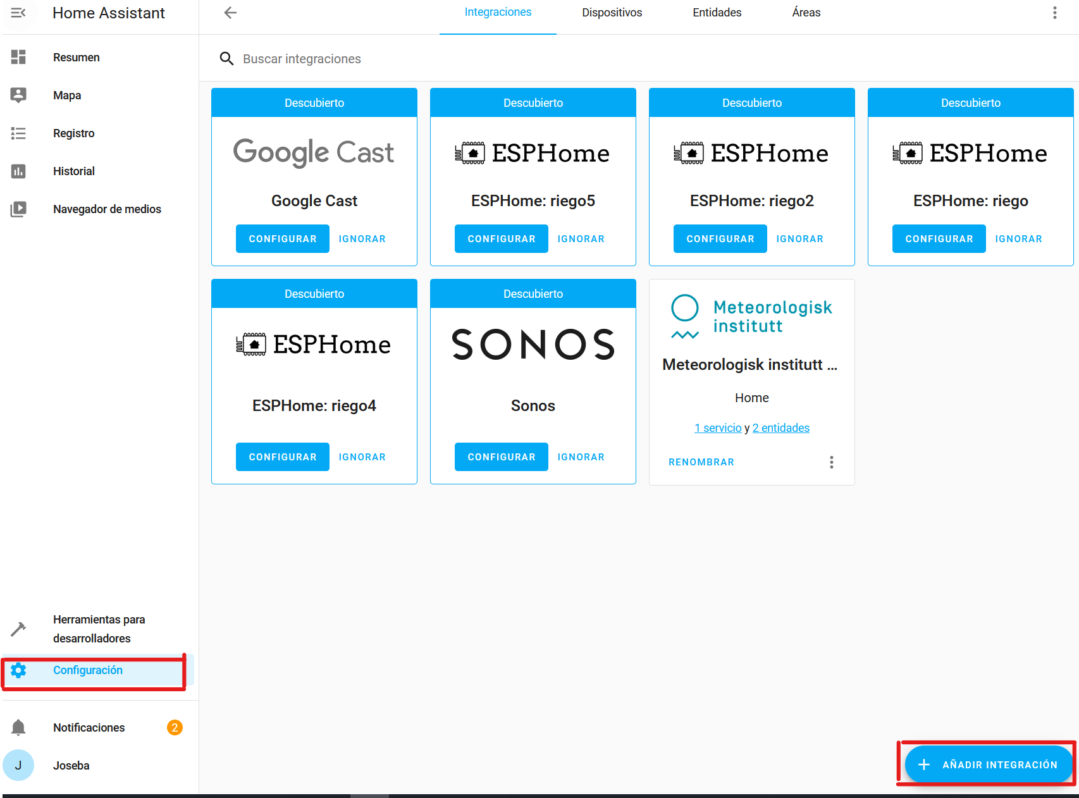Click the search magnifier icon
The width and height of the screenshot is (1079, 798).
pos(226,59)
